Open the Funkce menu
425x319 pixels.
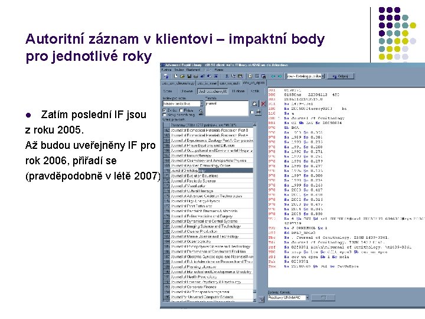point(166,70)
